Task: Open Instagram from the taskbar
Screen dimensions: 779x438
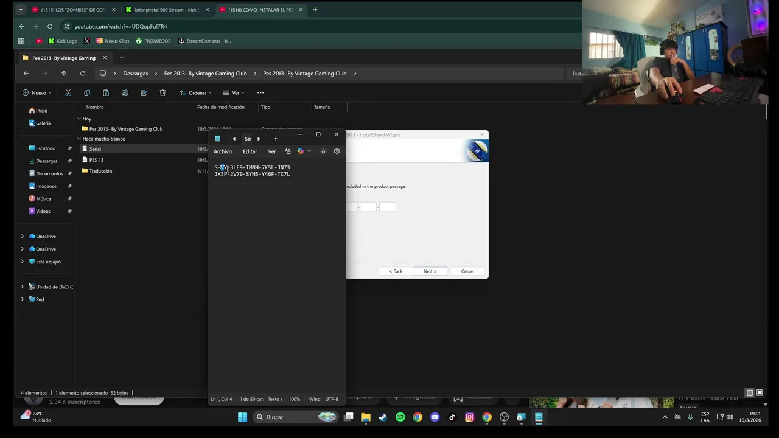Action: tap(469, 417)
